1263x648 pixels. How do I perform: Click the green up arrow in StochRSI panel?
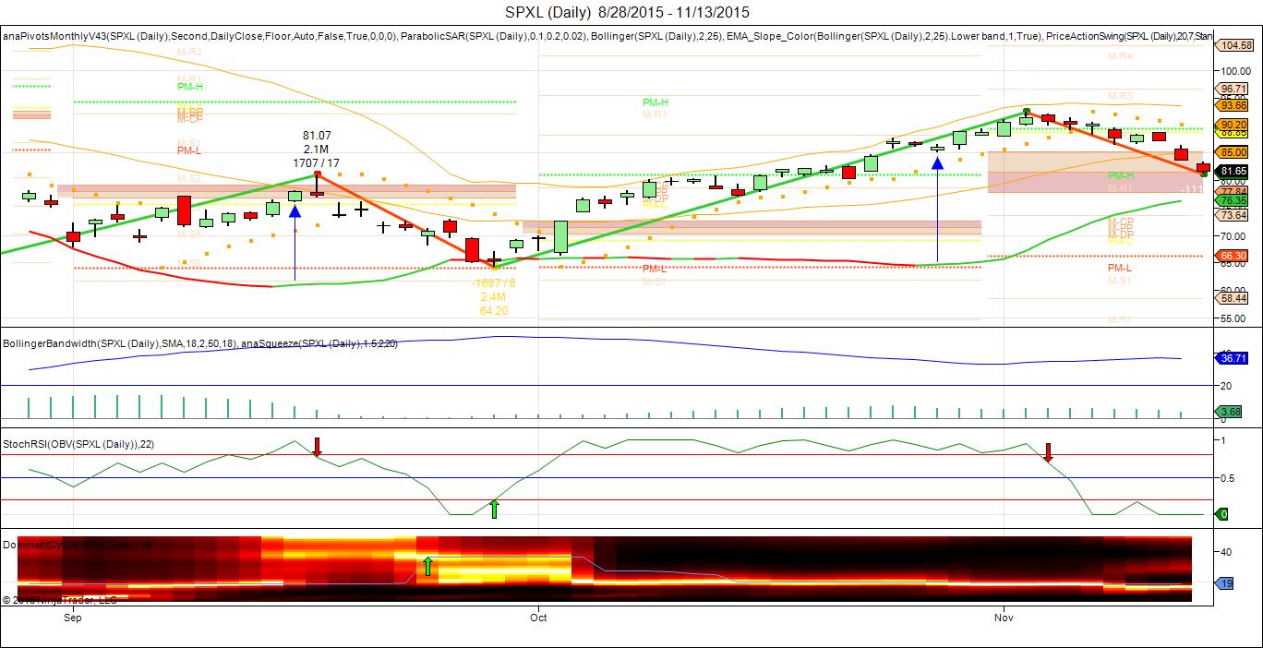click(494, 509)
